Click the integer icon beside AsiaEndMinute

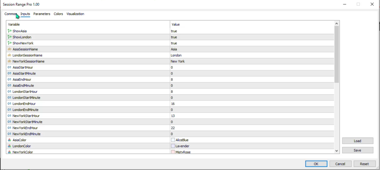point(9,86)
